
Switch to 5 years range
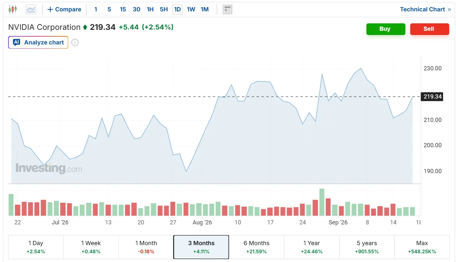click(367, 247)
